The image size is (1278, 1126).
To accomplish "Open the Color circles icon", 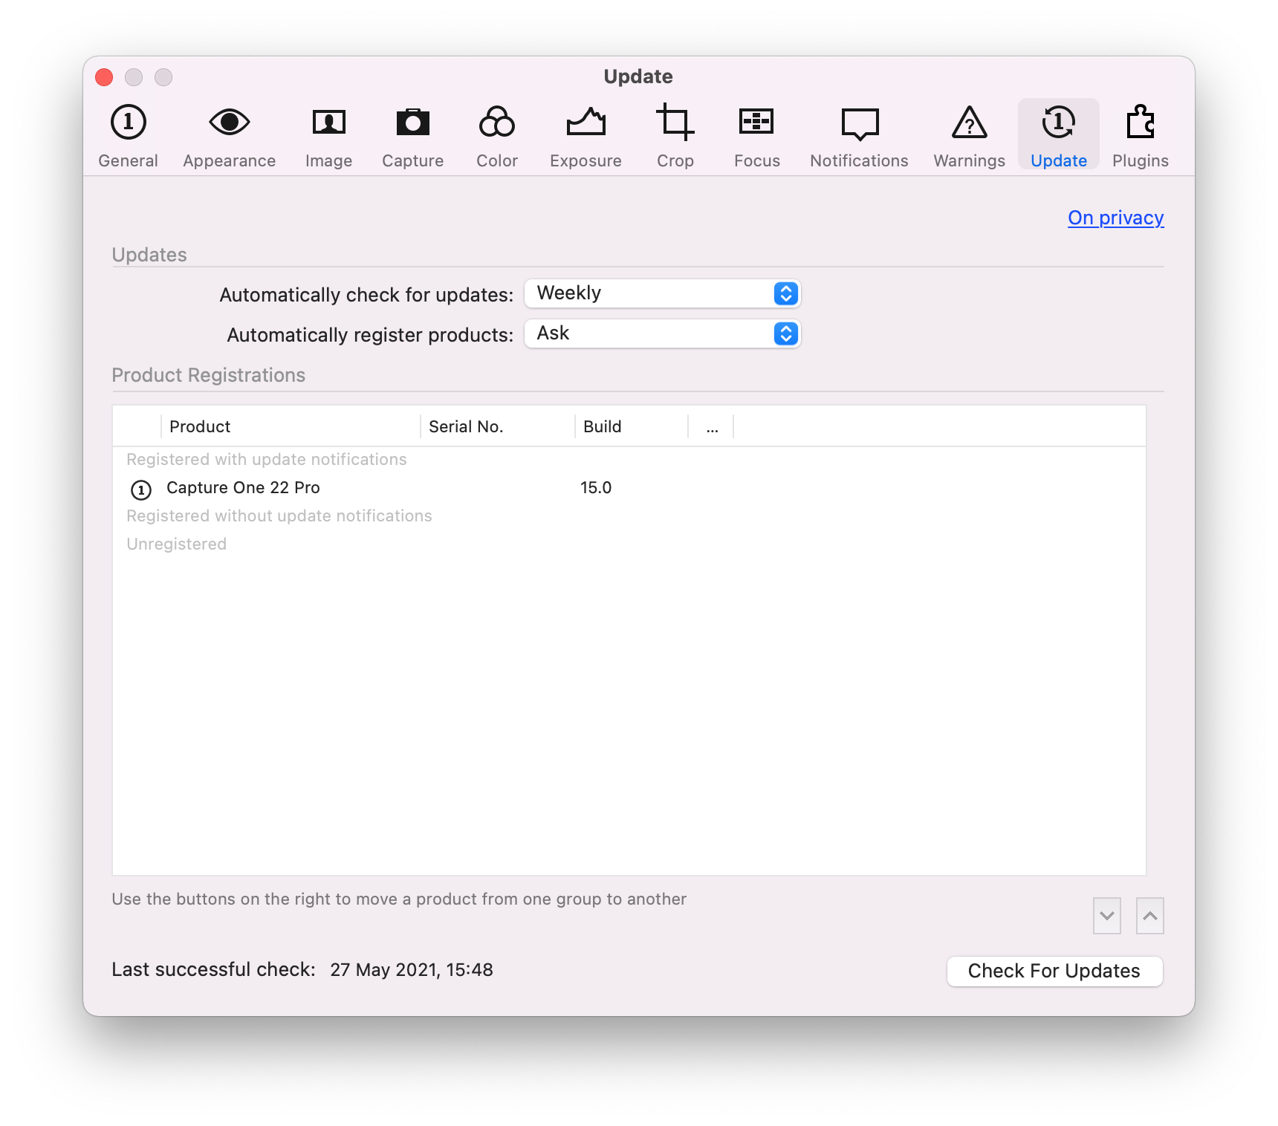I will [x=497, y=123].
